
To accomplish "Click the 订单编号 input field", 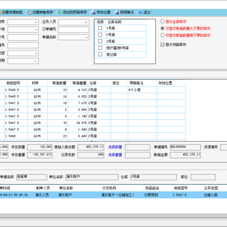I will (74, 30).
